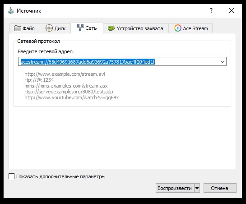Switch to the Файл tab label
Viewport: 246px width, 204px height.
[29, 28]
